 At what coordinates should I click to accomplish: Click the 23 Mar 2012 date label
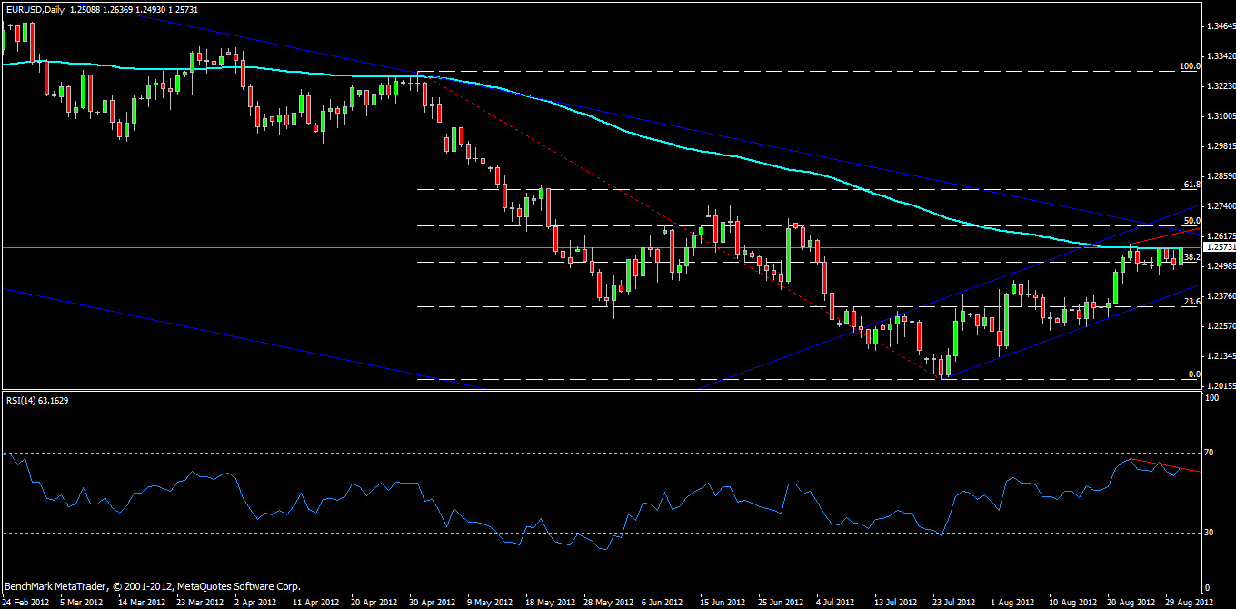(201, 602)
